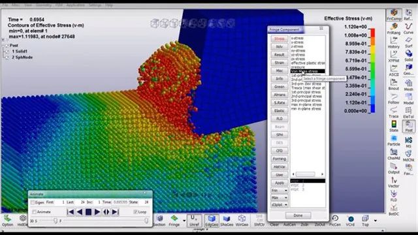Check the Animate checkbox

point(34,211)
